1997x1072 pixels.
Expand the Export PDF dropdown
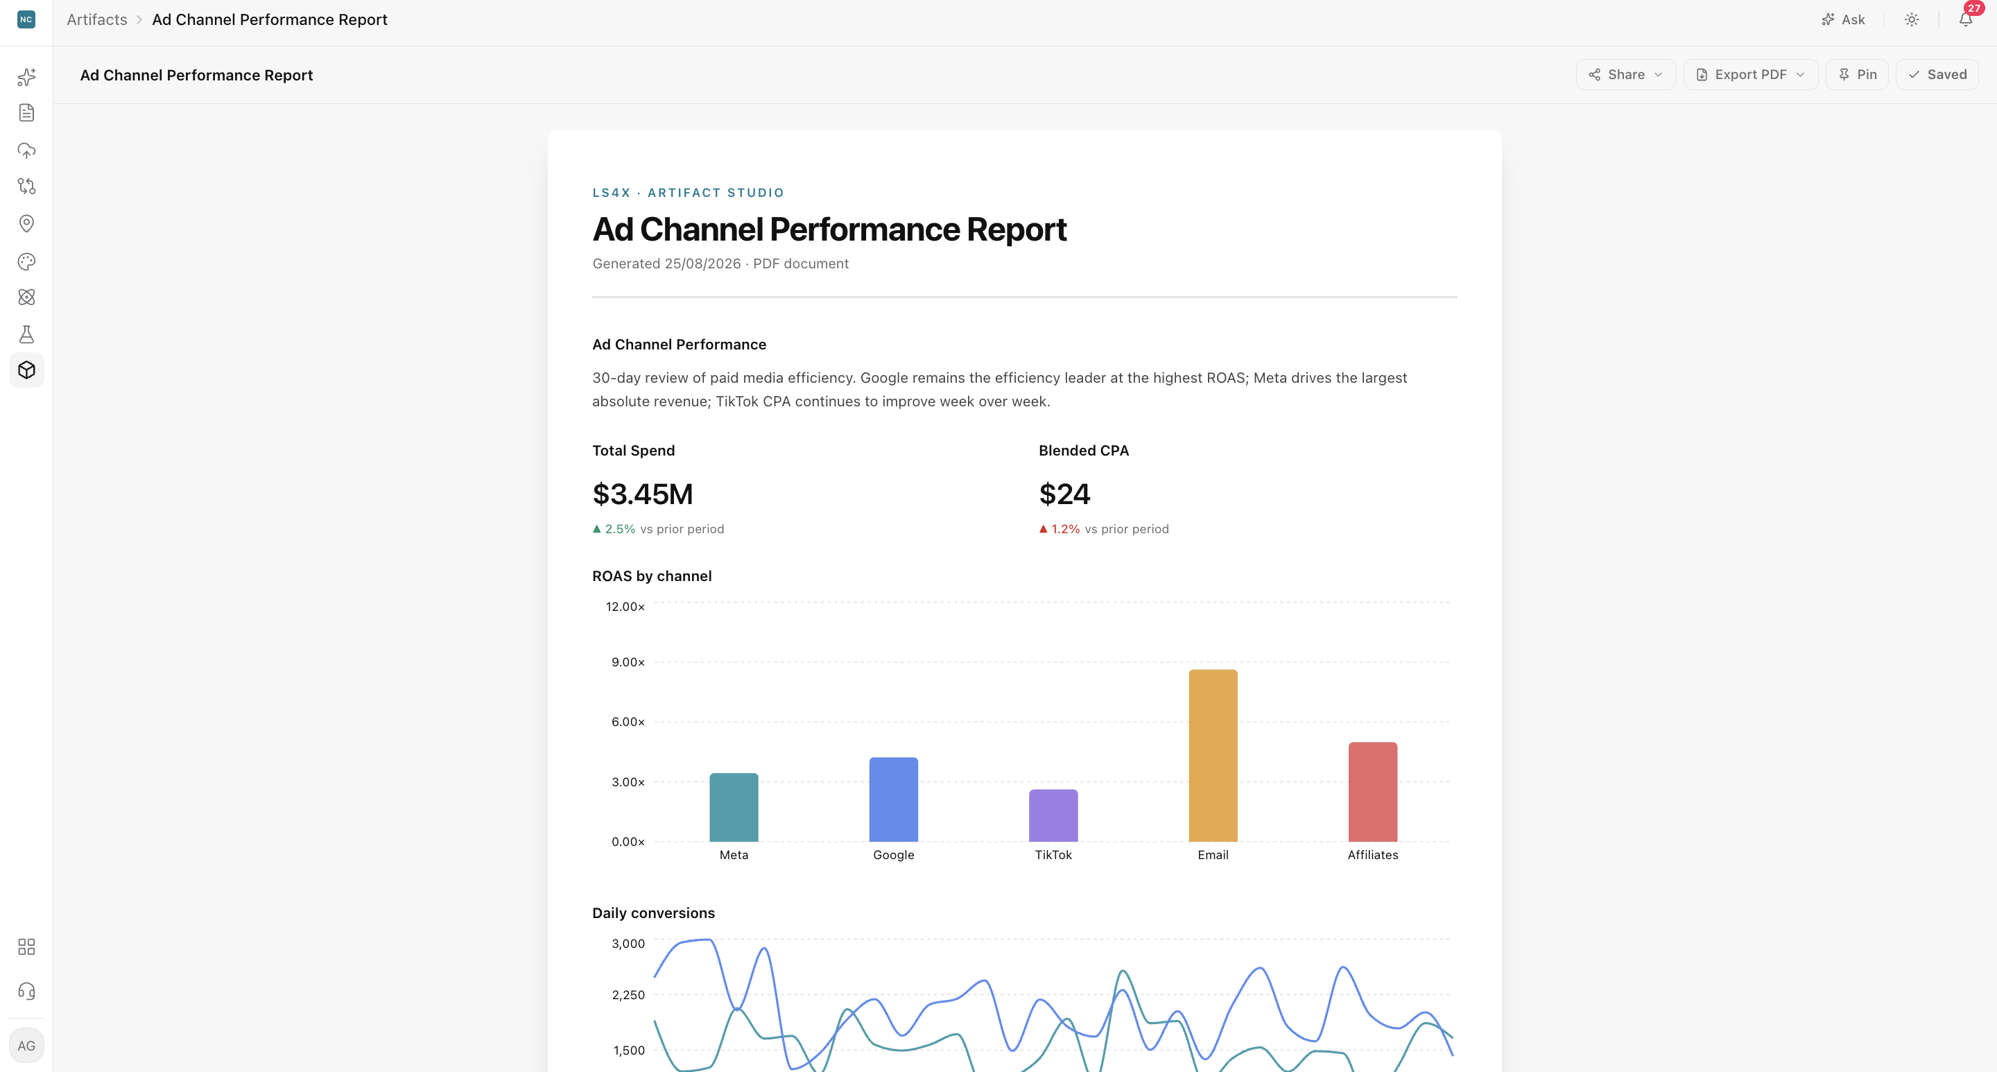[1750, 74]
